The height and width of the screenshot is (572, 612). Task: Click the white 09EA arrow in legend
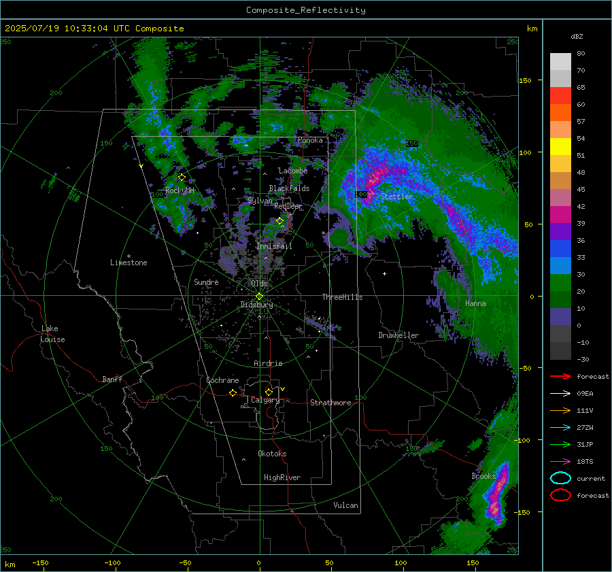click(x=560, y=393)
